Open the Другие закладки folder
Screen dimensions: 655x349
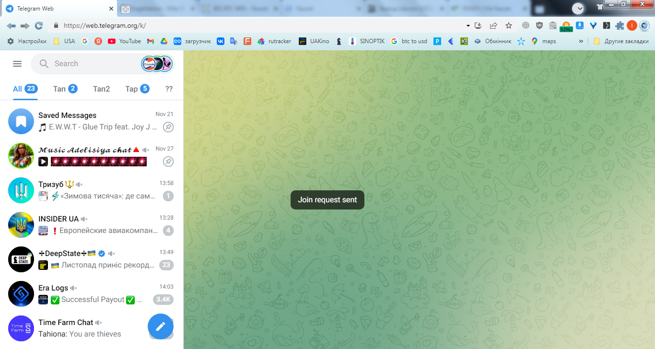(x=621, y=41)
